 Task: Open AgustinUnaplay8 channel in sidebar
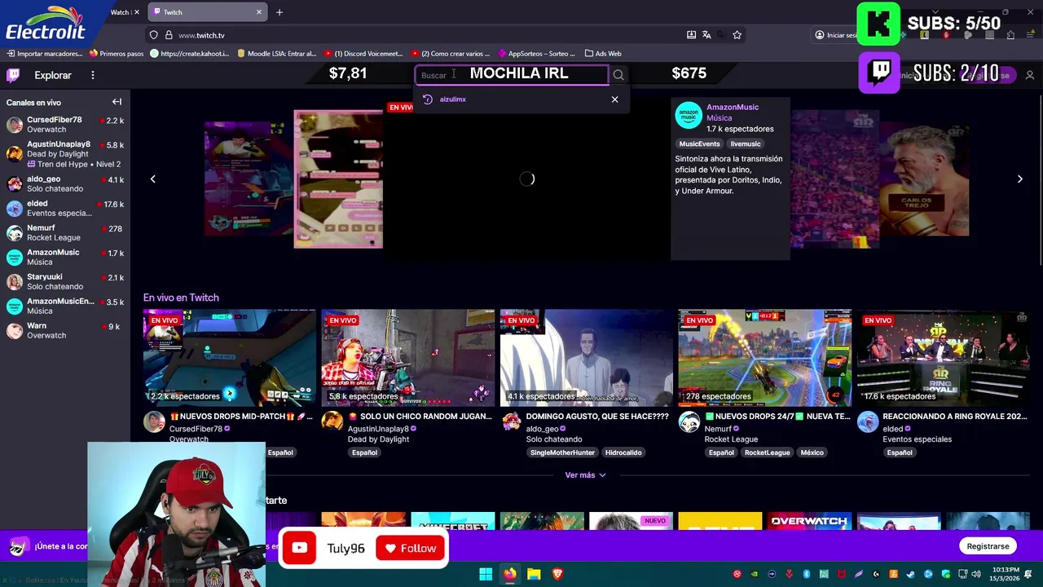pos(65,153)
